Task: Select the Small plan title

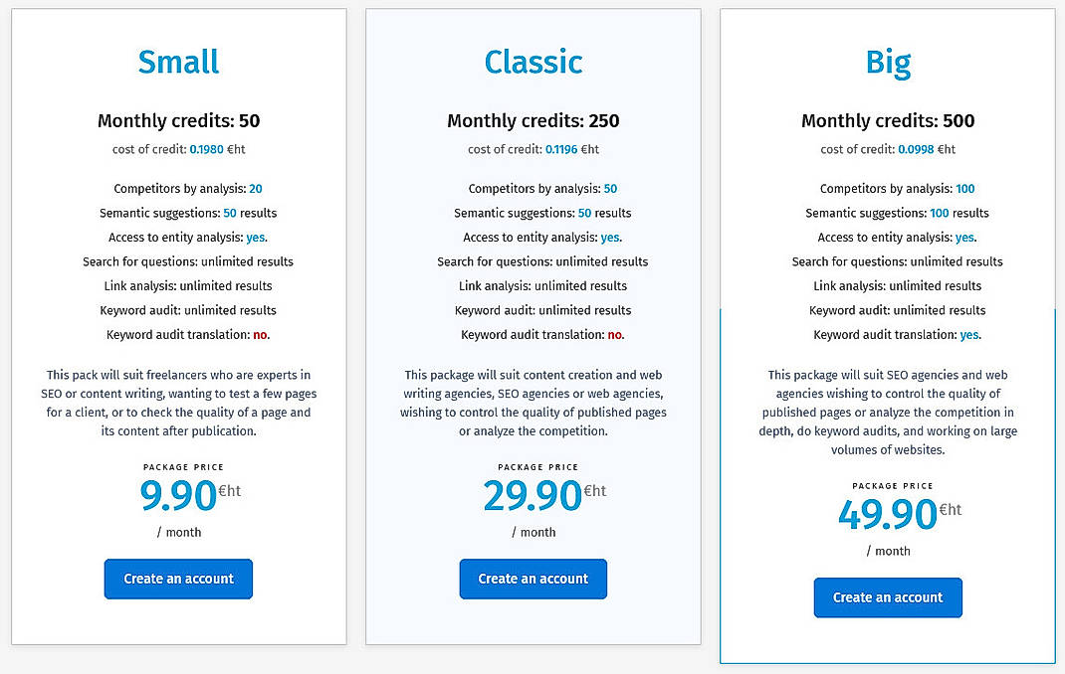Action: [177, 62]
